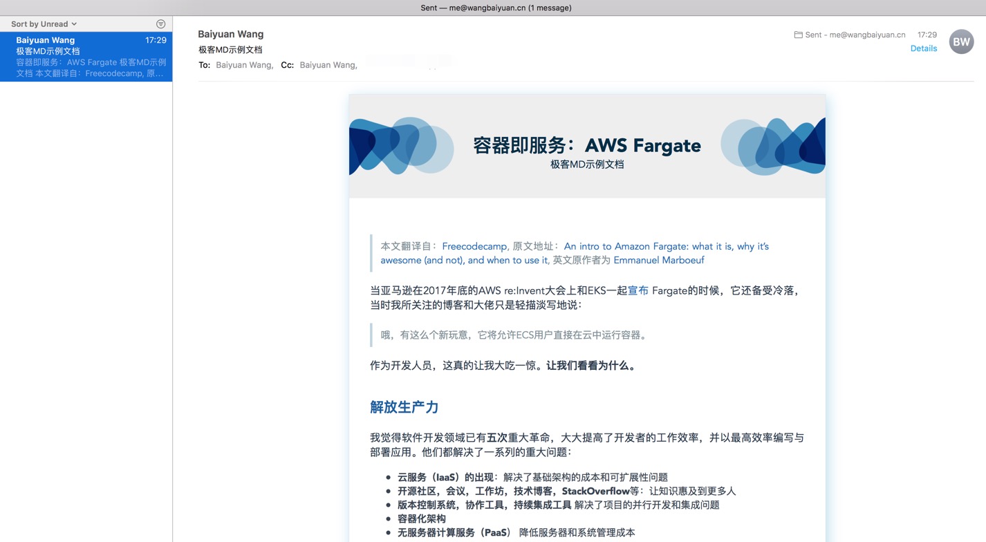Click the Details link

tap(924, 48)
